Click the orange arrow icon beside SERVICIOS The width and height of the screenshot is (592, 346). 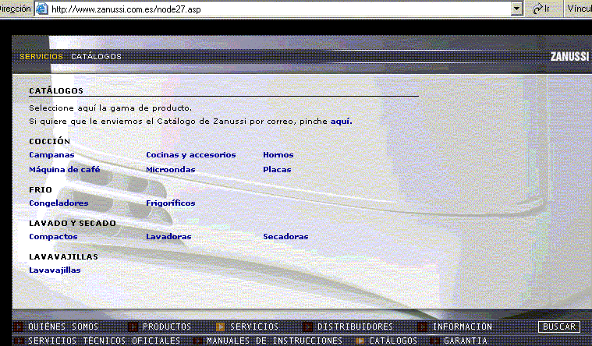pos(221,327)
